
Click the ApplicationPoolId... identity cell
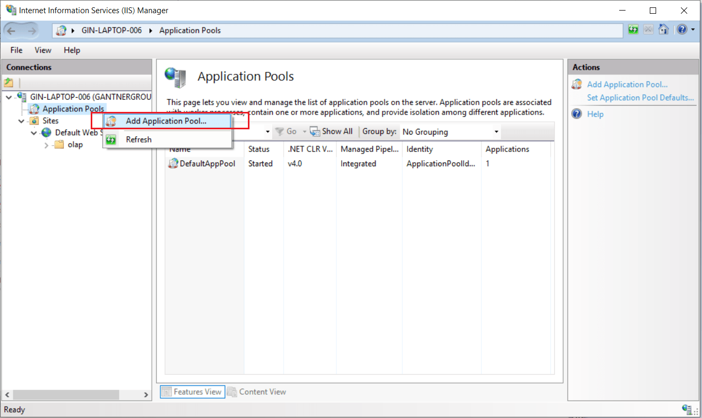441,164
